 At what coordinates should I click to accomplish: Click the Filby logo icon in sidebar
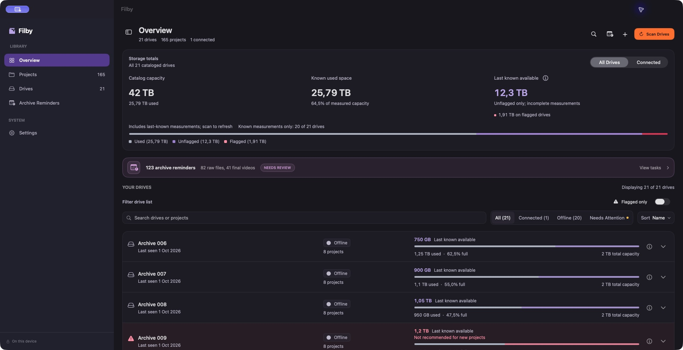click(12, 31)
